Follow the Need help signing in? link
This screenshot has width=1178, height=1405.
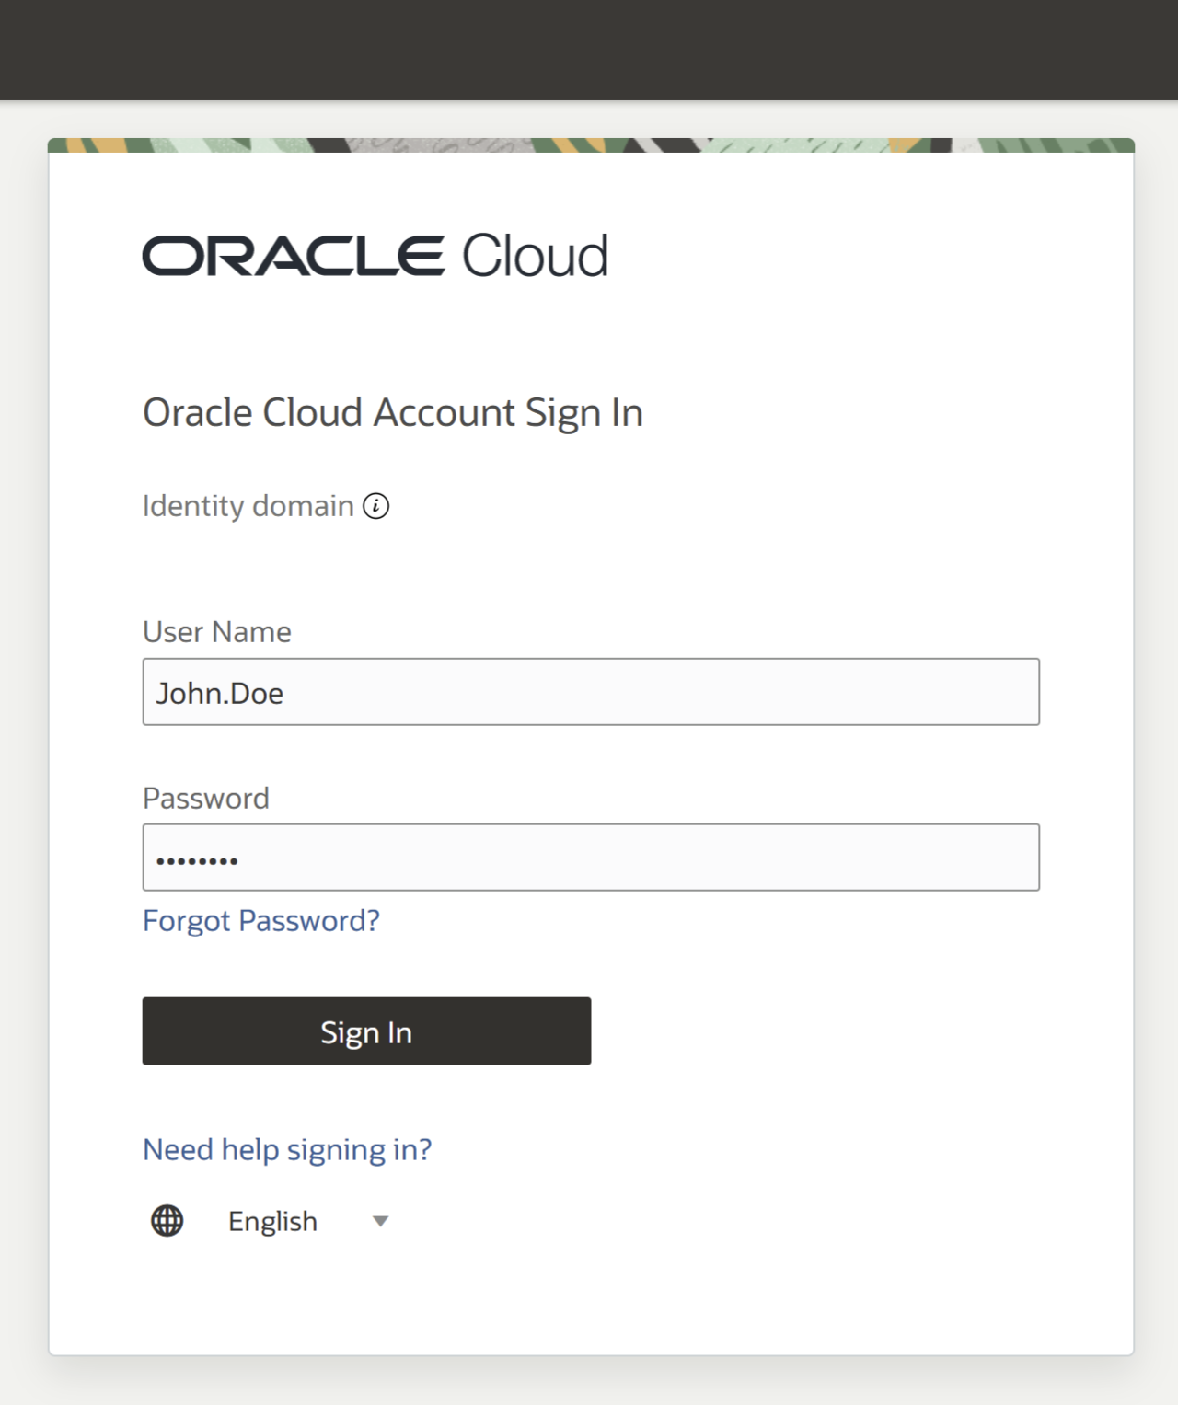coord(287,1150)
